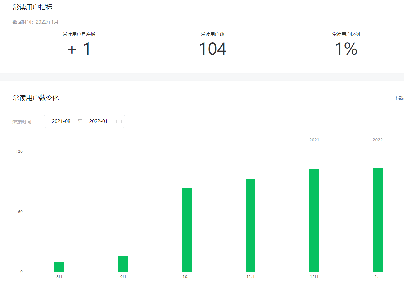Select the 2021-08 start date field
Image resolution: width=404 pixels, height=295 pixels.
point(61,121)
